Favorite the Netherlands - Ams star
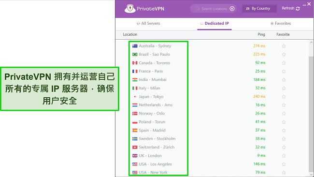The width and height of the screenshot is (314, 177). 284,105
